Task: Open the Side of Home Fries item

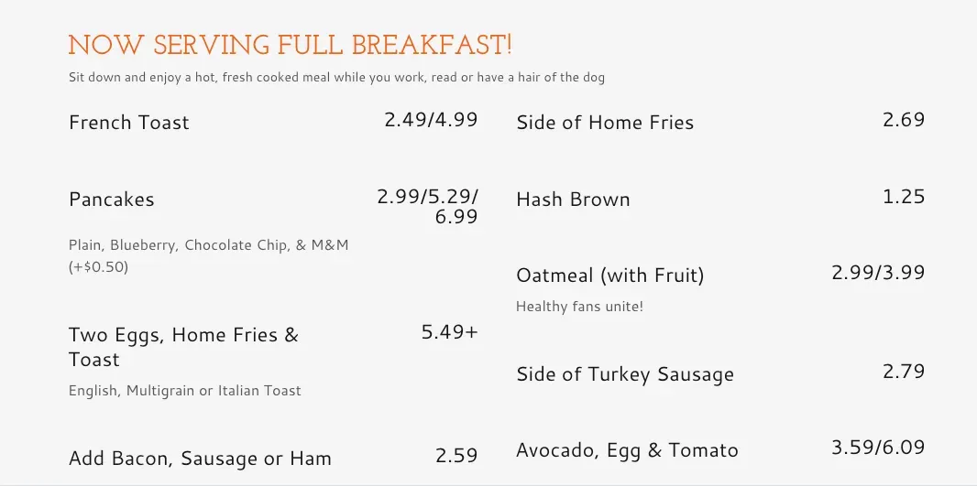Action: pos(605,123)
